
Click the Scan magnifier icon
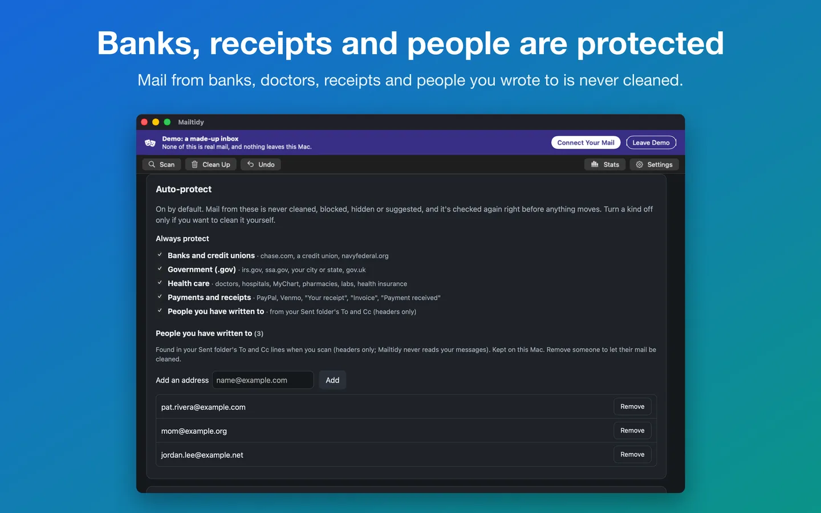click(x=152, y=164)
